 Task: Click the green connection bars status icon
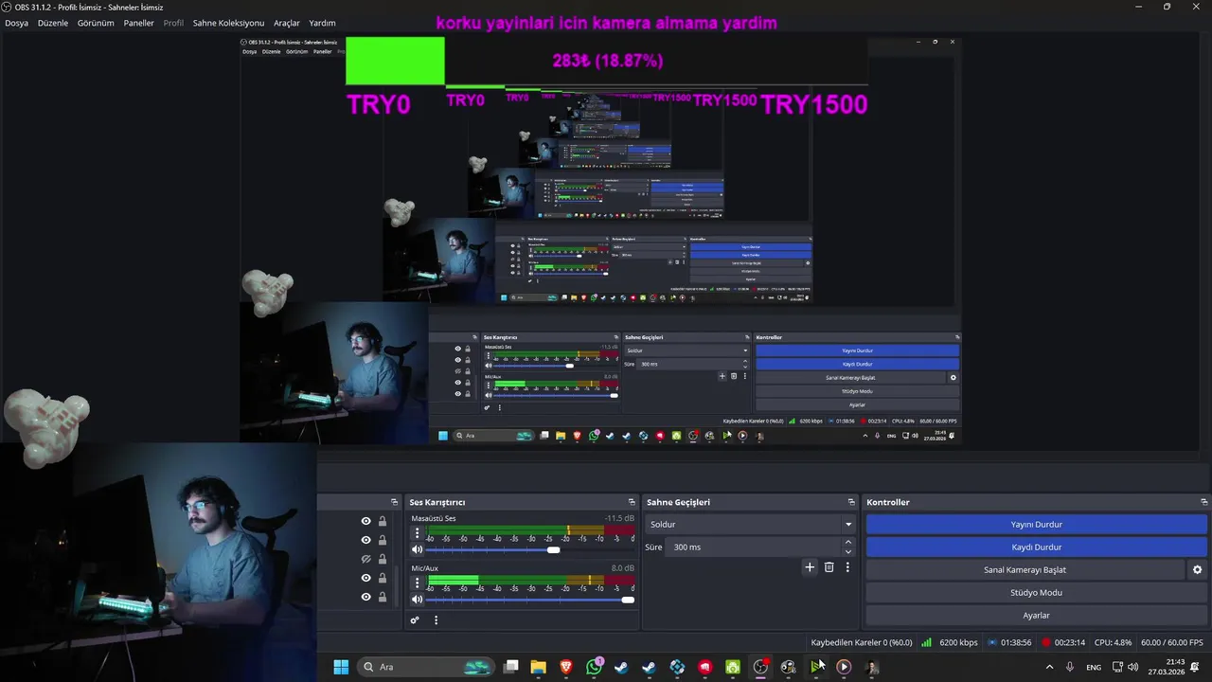[x=927, y=642]
